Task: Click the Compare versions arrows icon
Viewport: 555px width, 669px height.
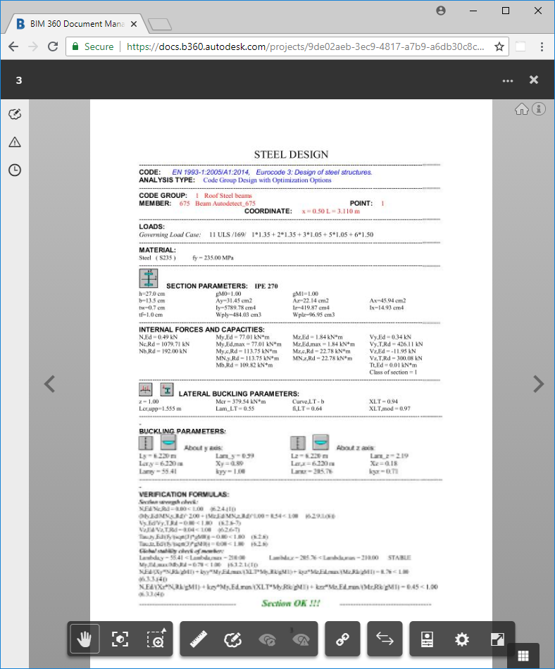Action: (385, 639)
